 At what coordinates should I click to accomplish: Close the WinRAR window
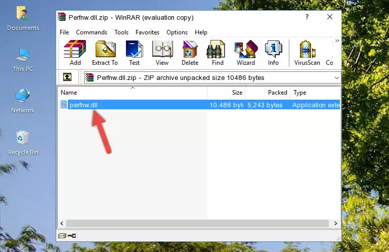[x=330, y=17]
